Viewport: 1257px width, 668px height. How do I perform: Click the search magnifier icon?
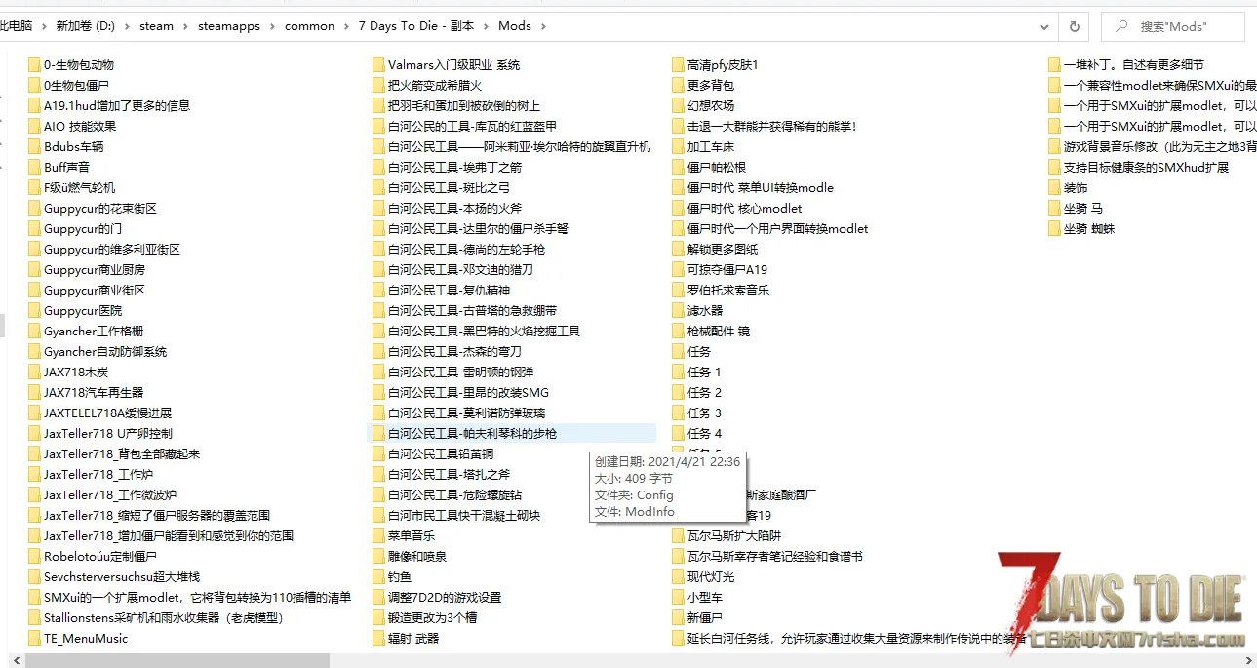point(1121,26)
